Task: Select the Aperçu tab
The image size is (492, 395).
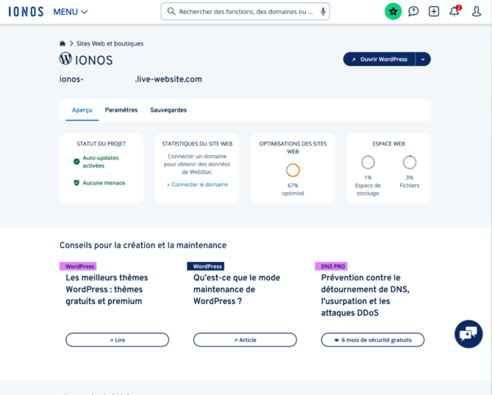Action: [x=82, y=110]
